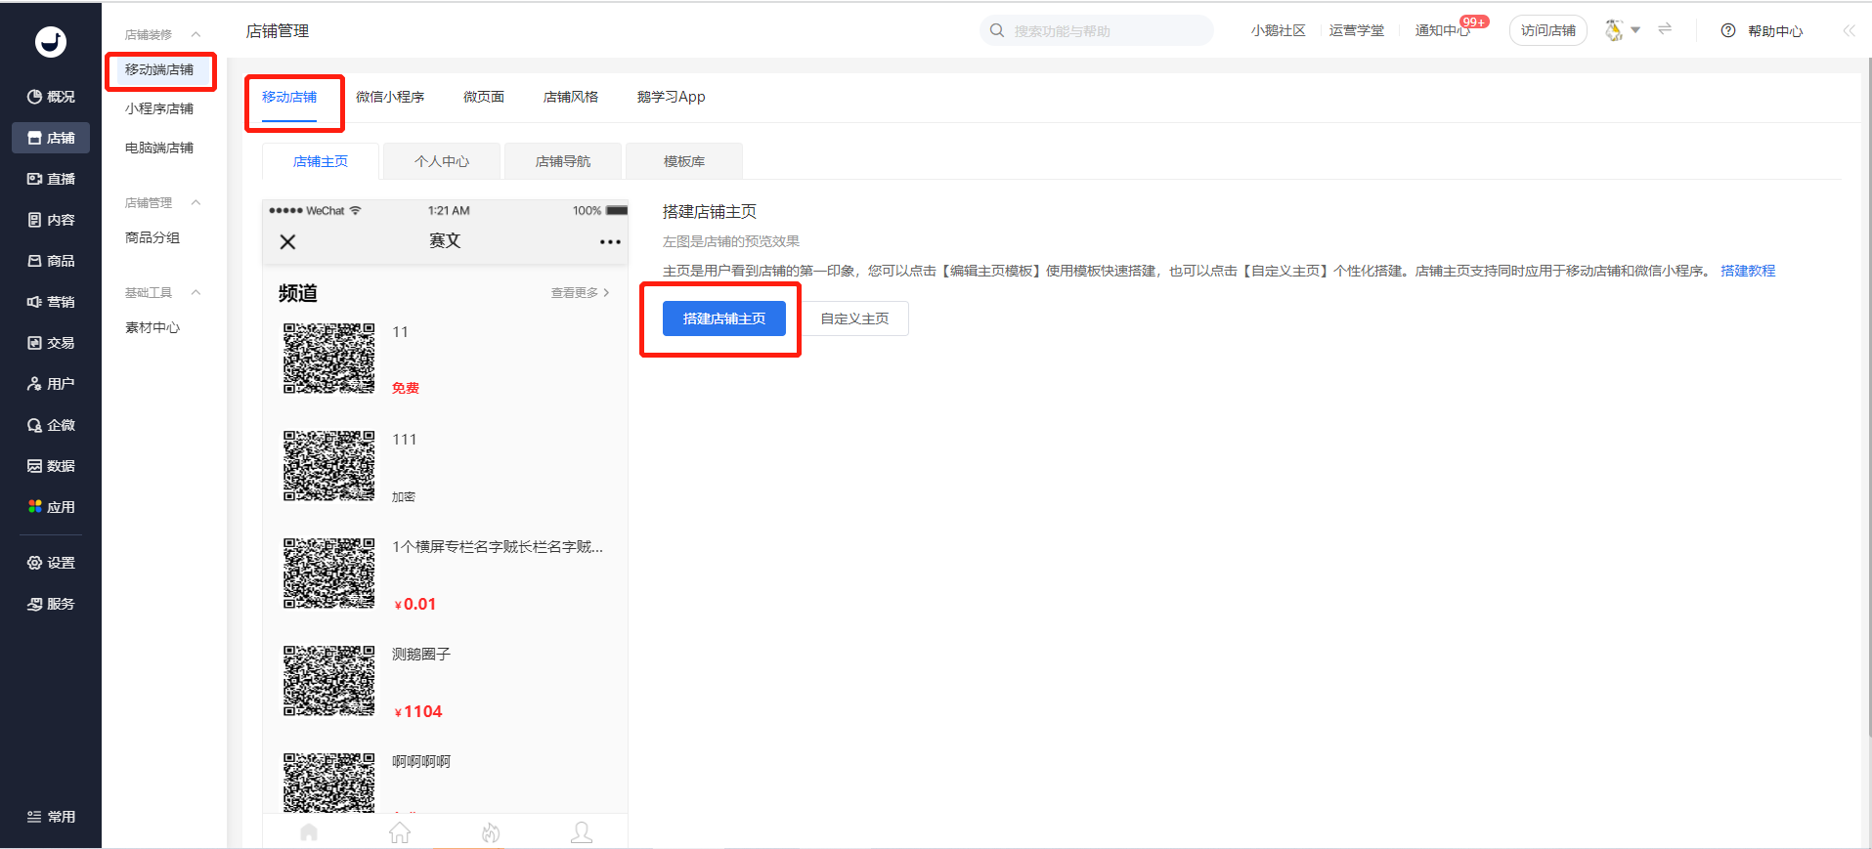The height and width of the screenshot is (849, 1872).
Task: Click the help question-mark icon
Action: (1728, 30)
